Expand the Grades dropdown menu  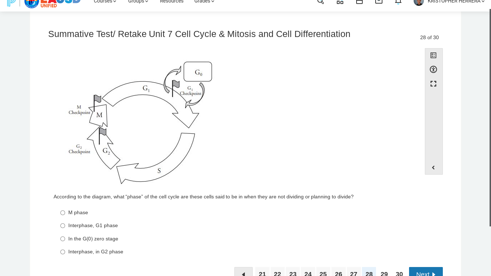[x=204, y=1]
